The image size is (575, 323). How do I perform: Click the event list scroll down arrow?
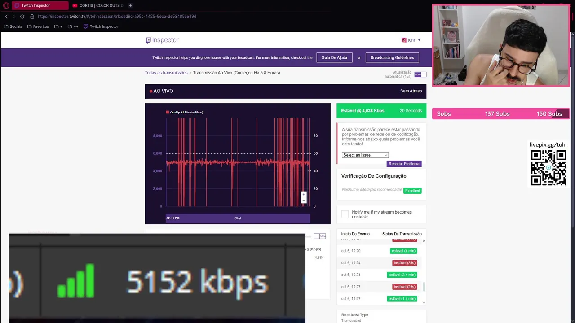click(x=424, y=302)
